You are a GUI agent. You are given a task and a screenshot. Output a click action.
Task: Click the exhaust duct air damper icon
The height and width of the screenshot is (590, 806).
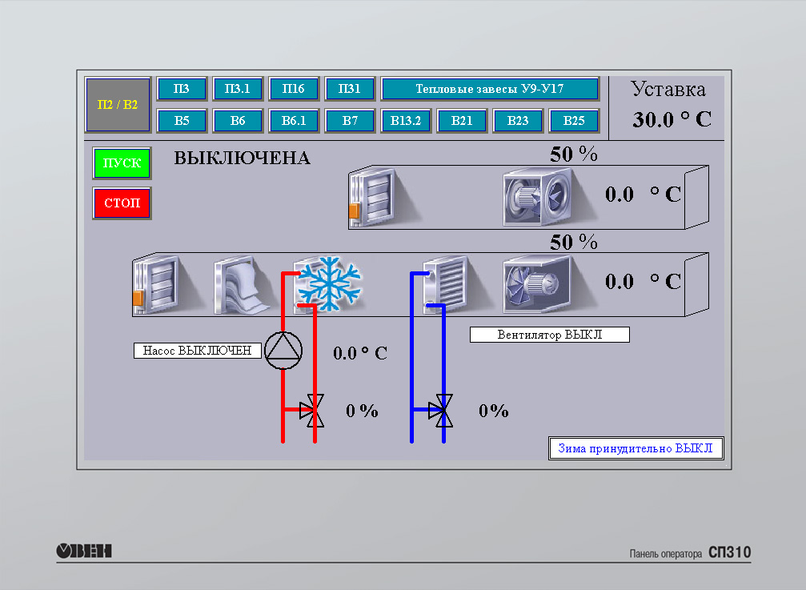pos(373,196)
